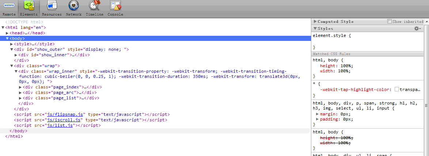Collapse the body element node
429x156 pixels.
[x=7, y=39]
